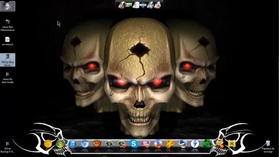Open Papelera de reciclaje on desktop
Screen dimensions: 279x157
268,147
